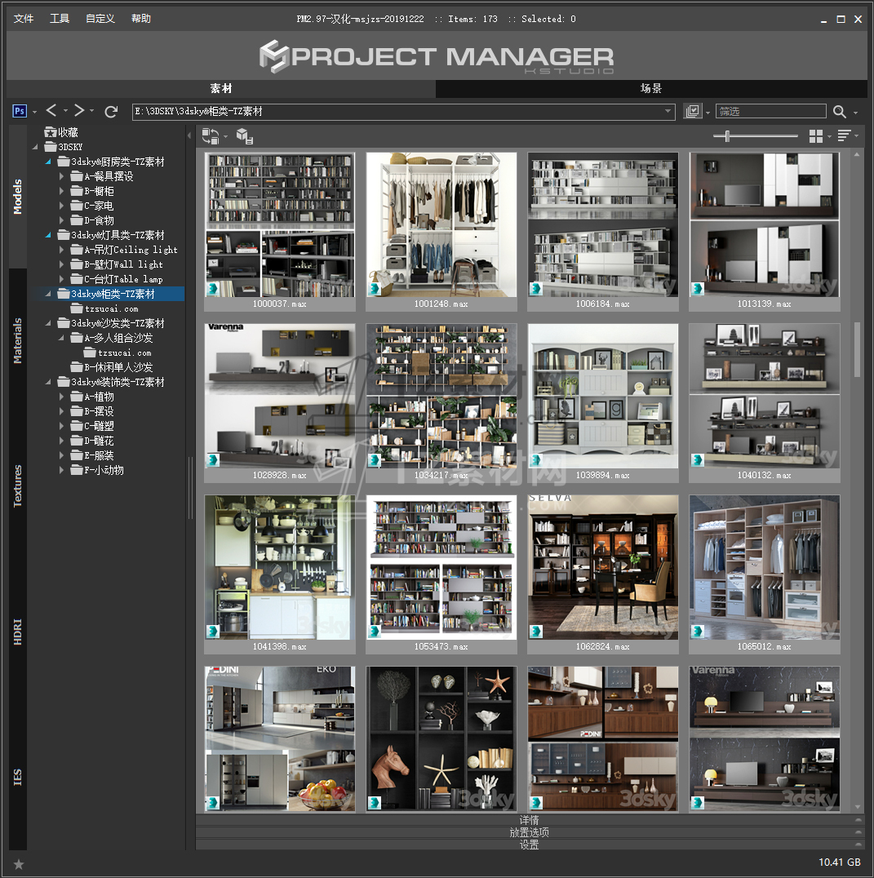Click the star icon in status bar
This screenshot has width=874, height=878.
[x=19, y=863]
